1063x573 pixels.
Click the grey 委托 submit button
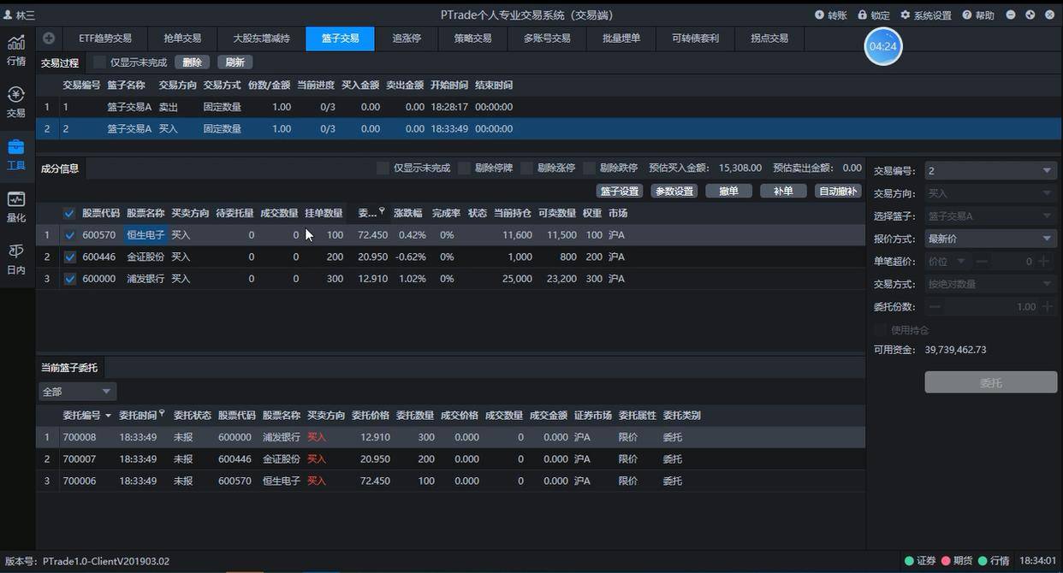pyautogui.click(x=991, y=383)
